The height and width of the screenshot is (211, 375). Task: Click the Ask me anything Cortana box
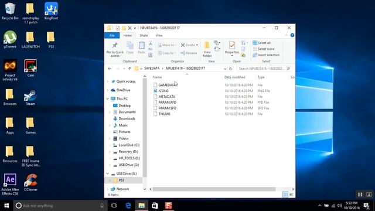[x=60, y=206]
